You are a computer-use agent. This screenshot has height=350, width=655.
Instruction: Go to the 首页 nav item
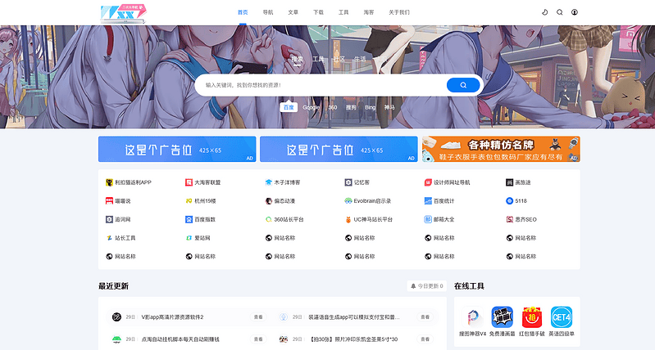click(243, 12)
